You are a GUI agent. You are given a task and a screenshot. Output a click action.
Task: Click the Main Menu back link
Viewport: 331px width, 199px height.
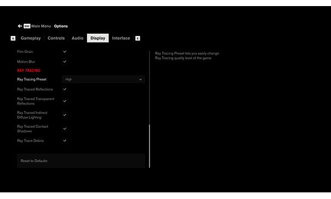point(41,26)
